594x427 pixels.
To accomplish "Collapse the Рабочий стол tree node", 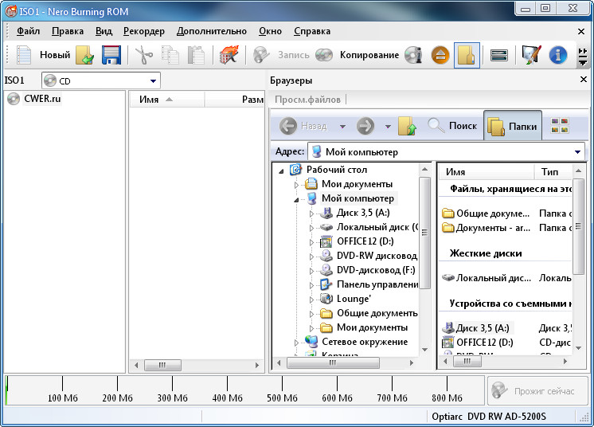I will pos(280,170).
